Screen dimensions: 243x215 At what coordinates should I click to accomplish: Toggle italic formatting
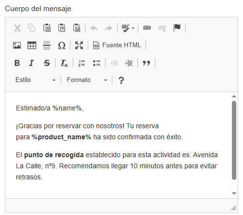(31, 63)
